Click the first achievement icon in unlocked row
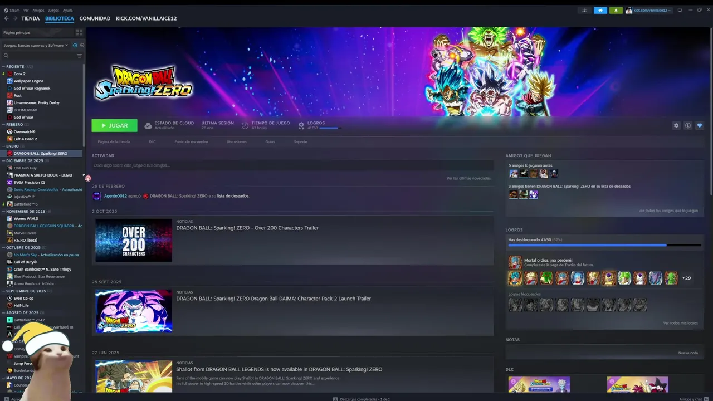 (x=515, y=278)
